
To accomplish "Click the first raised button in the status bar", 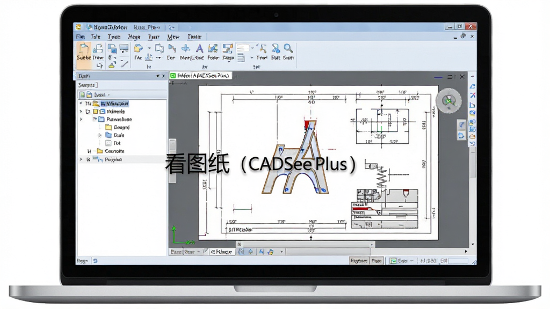I will tap(359, 261).
